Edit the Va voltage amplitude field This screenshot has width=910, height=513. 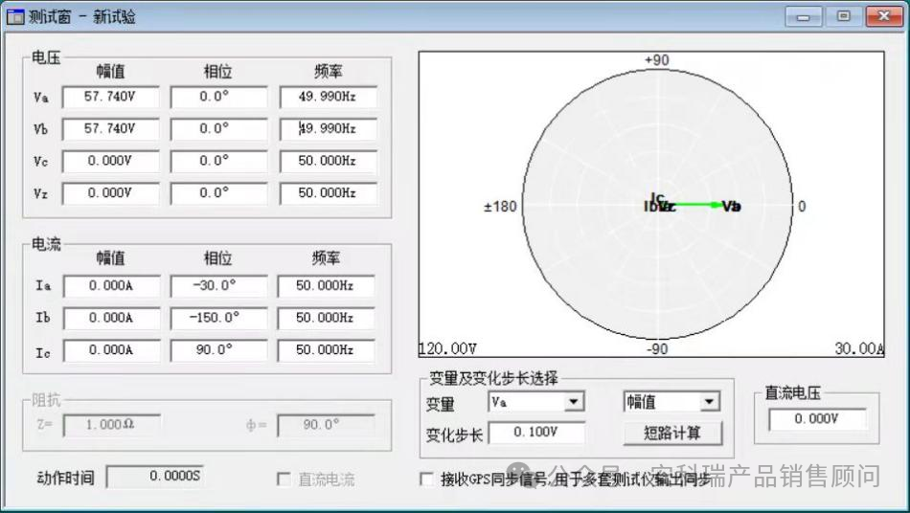(x=110, y=97)
